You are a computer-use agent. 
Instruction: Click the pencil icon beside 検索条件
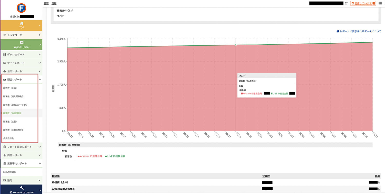click(72, 11)
